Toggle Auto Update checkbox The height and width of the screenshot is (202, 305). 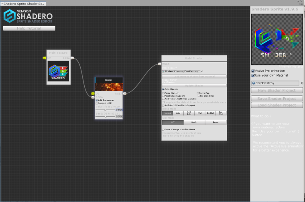(163, 89)
